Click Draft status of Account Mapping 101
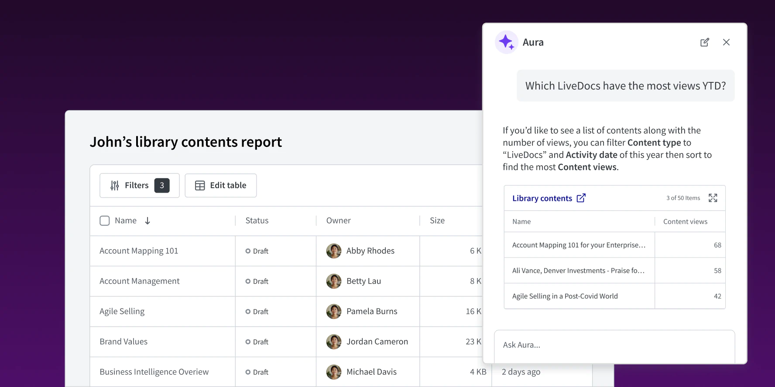This screenshot has height=387, width=775. (257, 251)
